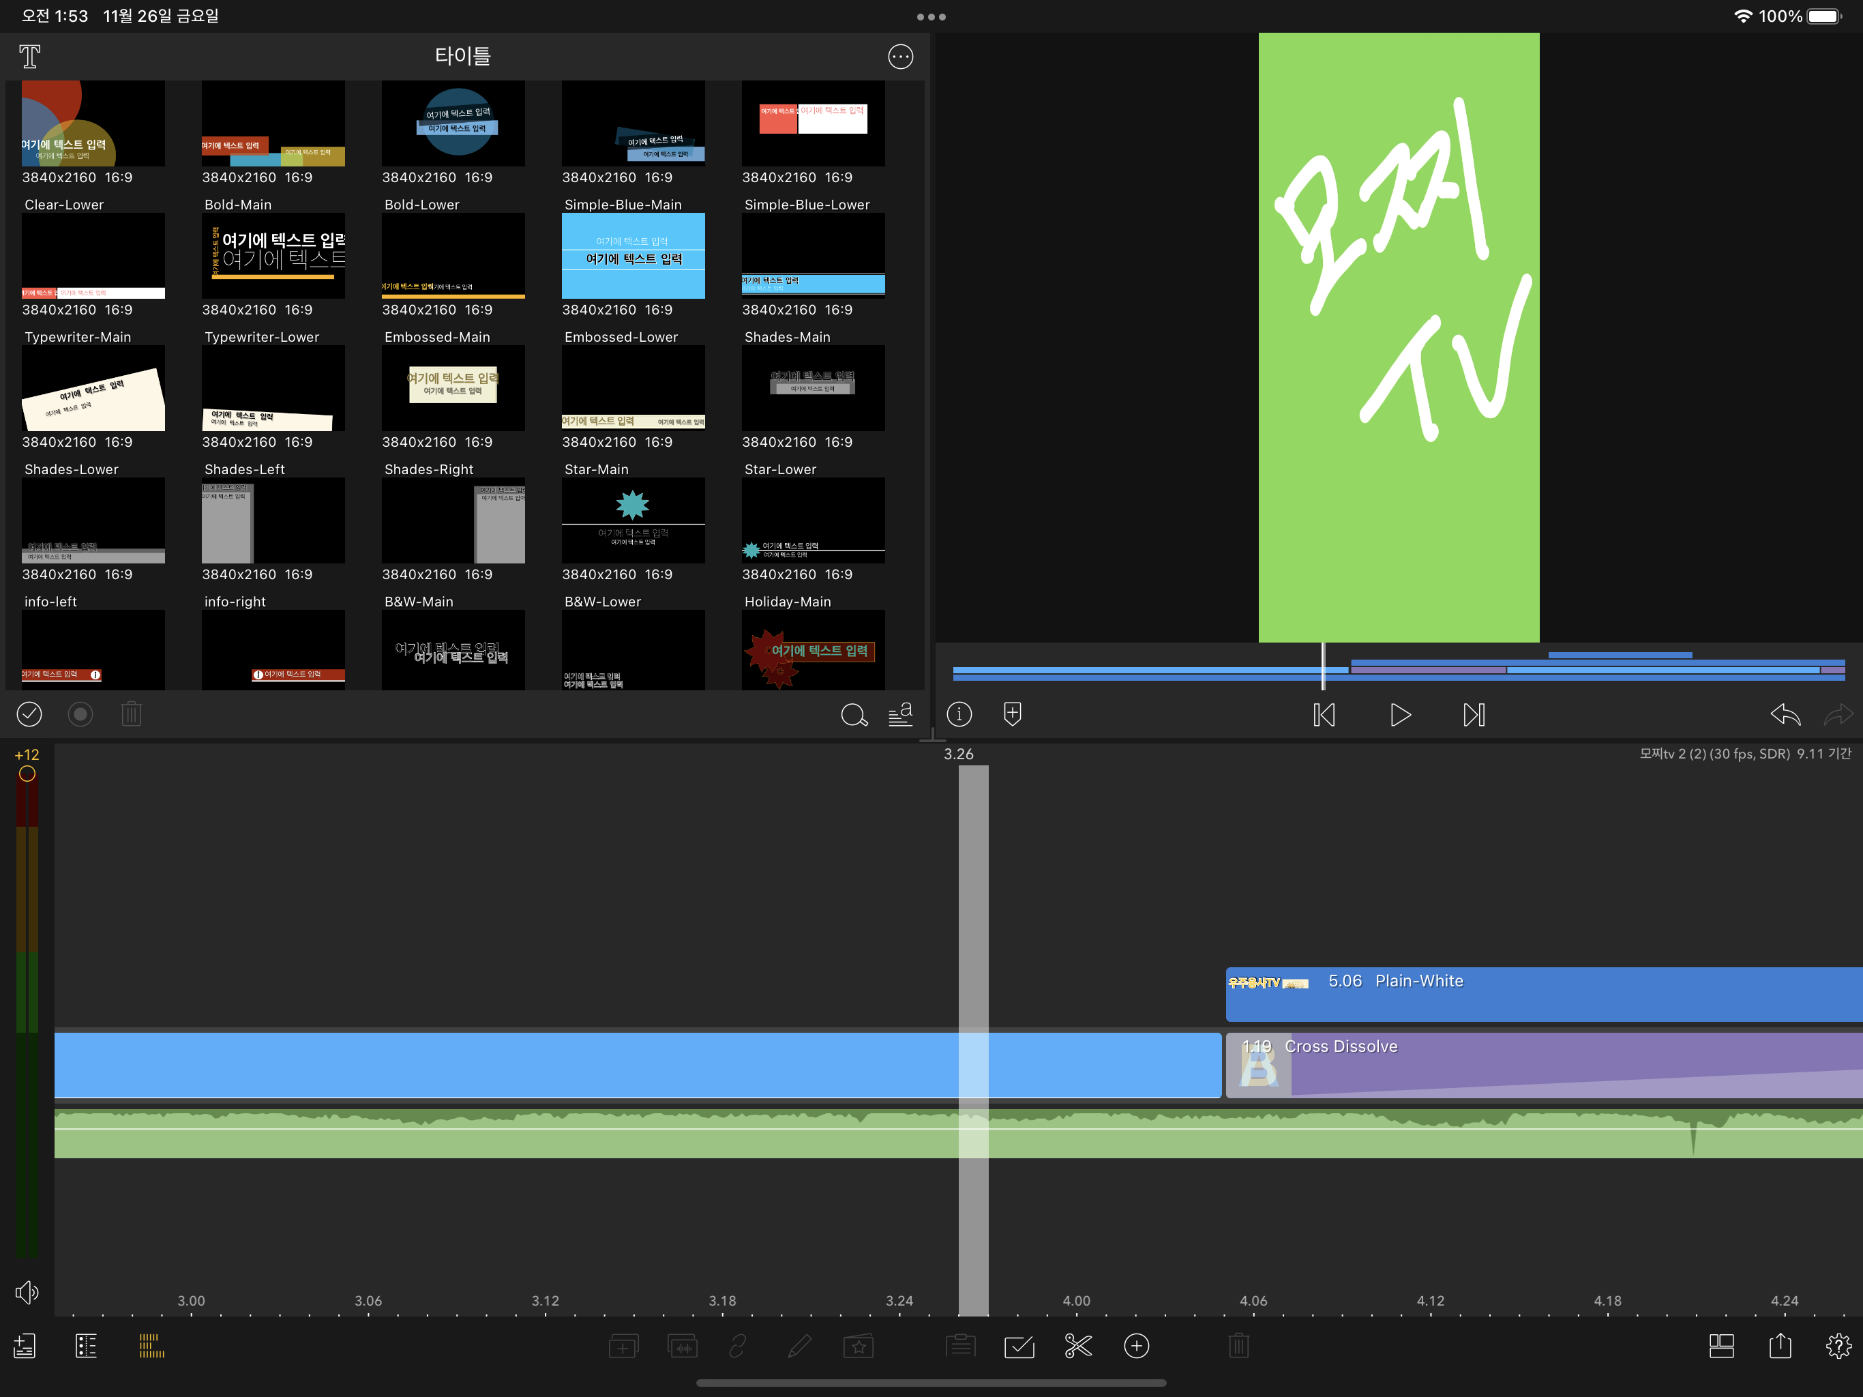
Task: Toggle the speaker volume icon
Action: [x=26, y=1292]
